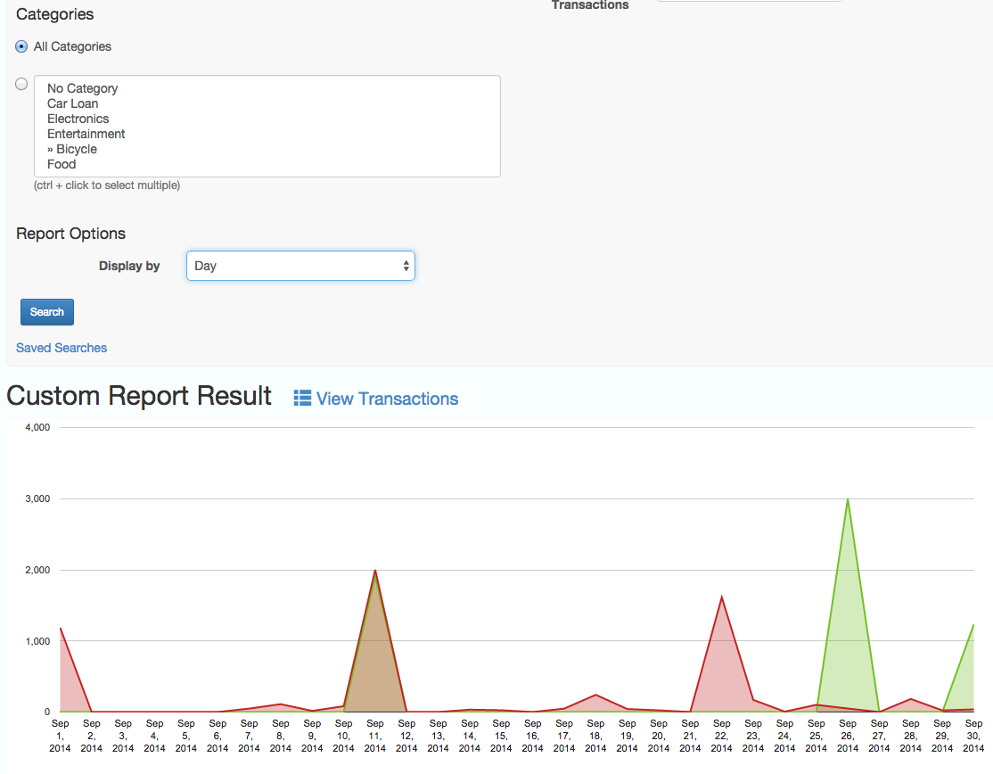
Task: Open the Display by dropdown
Action: pos(300,266)
